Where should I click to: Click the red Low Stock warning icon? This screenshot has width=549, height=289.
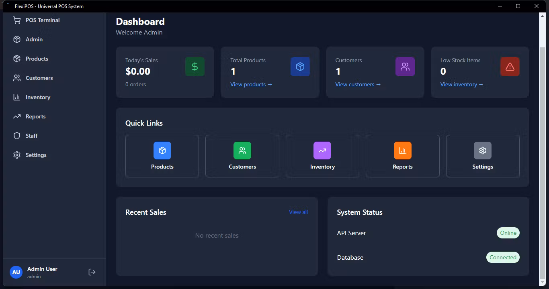510,67
